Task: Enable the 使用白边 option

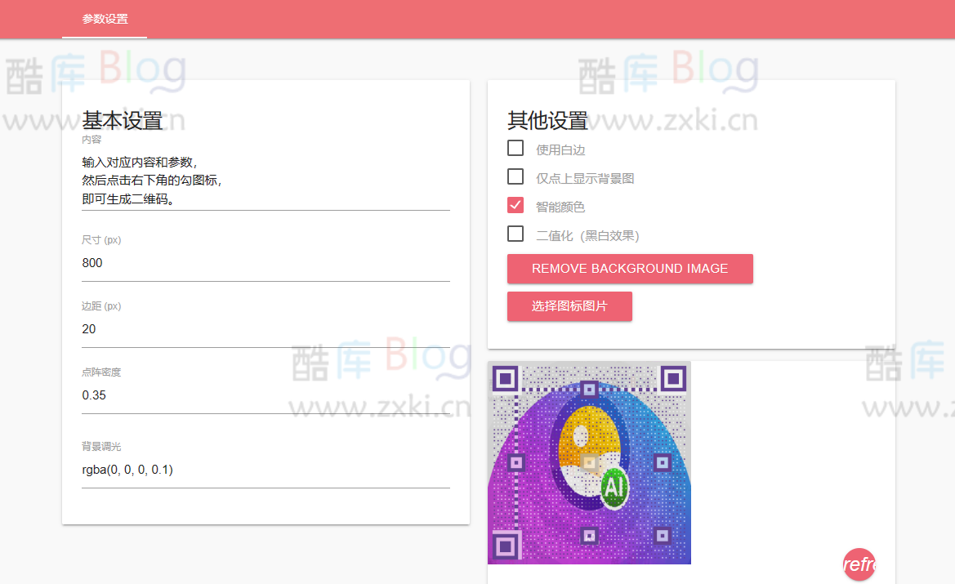Action: [515, 148]
